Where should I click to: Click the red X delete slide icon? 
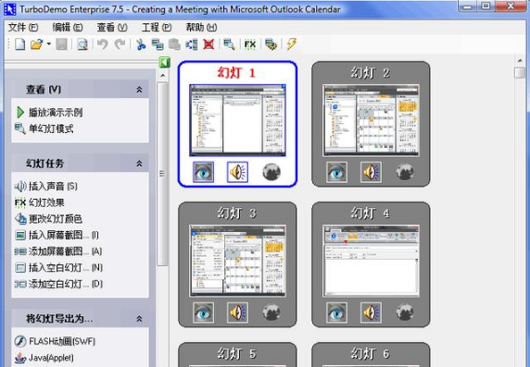pos(208,44)
